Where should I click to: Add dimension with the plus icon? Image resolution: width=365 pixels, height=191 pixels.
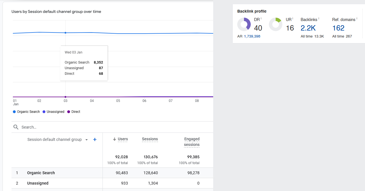95,139
